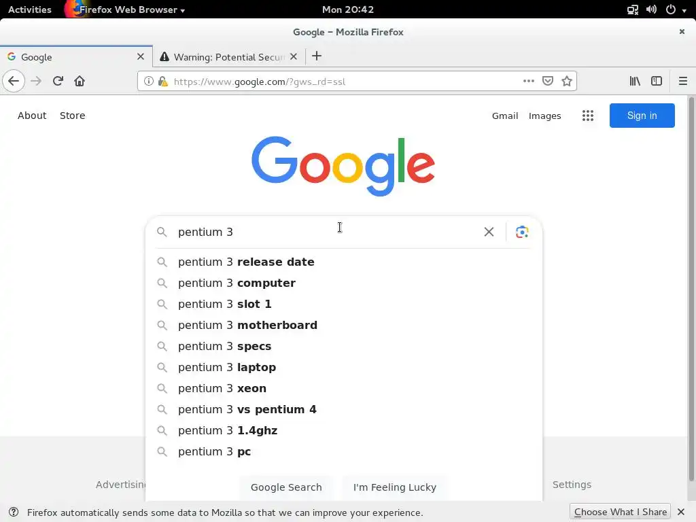This screenshot has width=696, height=522.
Task: Select suggestion pentium 3 motherboard
Action: point(344,326)
